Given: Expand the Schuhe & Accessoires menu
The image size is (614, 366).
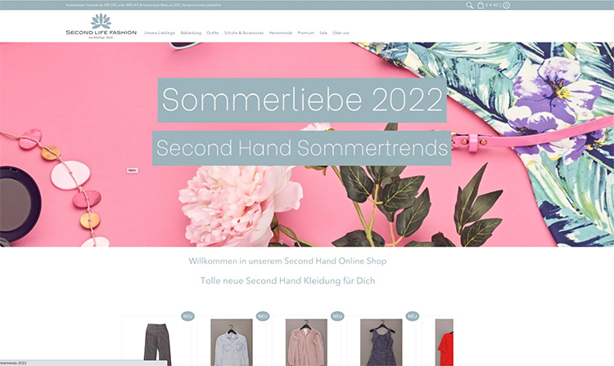Looking at the screenshot, I should [x=244, y=33].
